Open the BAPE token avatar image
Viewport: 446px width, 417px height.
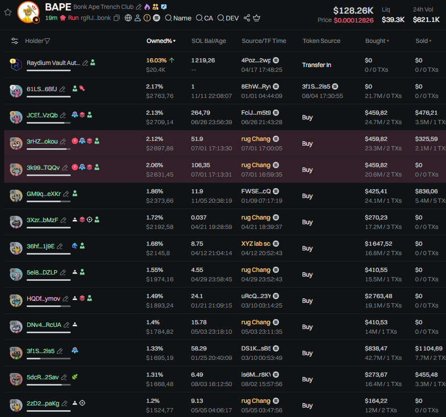point(28,12)
